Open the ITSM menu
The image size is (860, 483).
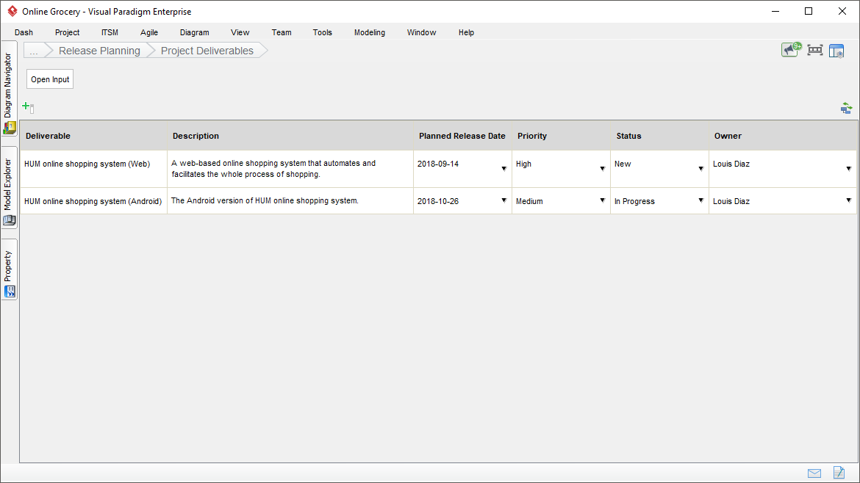(x=110, y=32)
